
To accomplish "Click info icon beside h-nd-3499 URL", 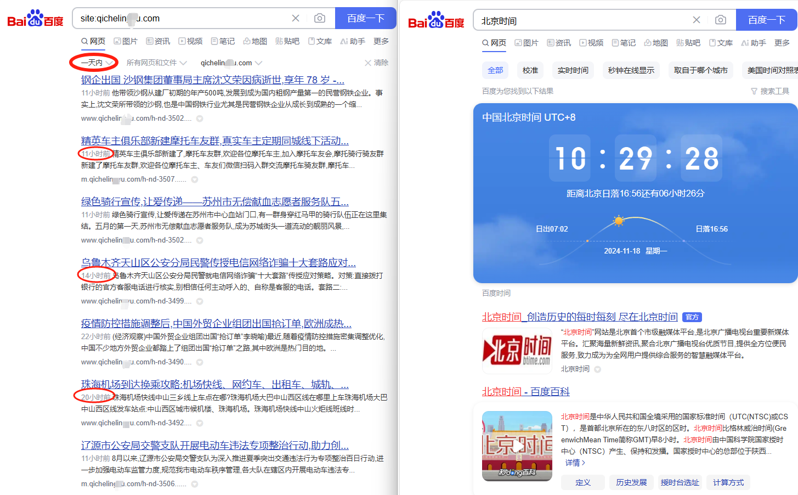I will click(x=200, y=301).
